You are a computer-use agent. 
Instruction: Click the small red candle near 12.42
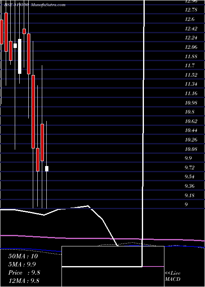[24, 31]
